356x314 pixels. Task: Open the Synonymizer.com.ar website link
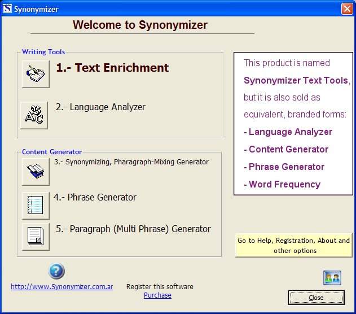click(61, 287)
